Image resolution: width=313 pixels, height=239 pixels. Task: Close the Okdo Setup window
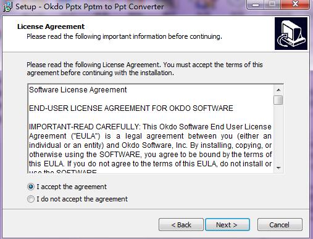[295, 5]
